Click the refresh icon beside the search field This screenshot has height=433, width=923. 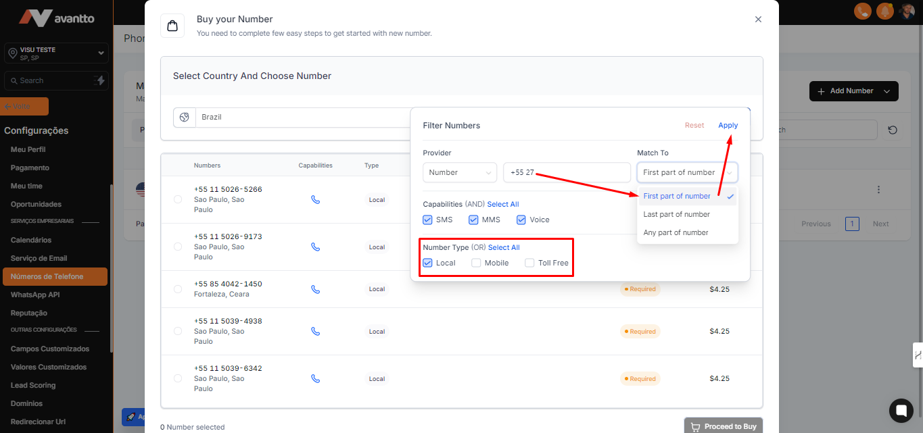[x=893, y=130]
